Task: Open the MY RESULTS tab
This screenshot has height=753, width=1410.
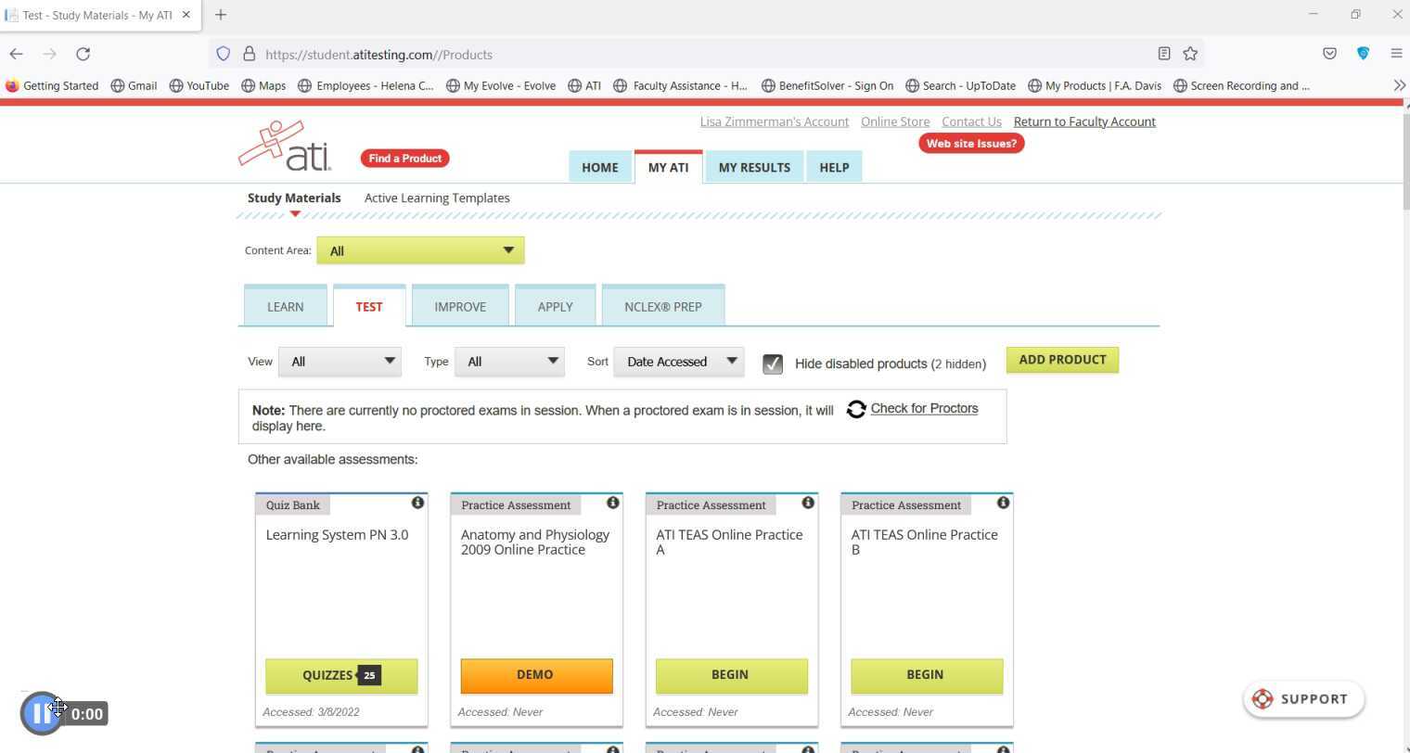Action: click(754, 167)
